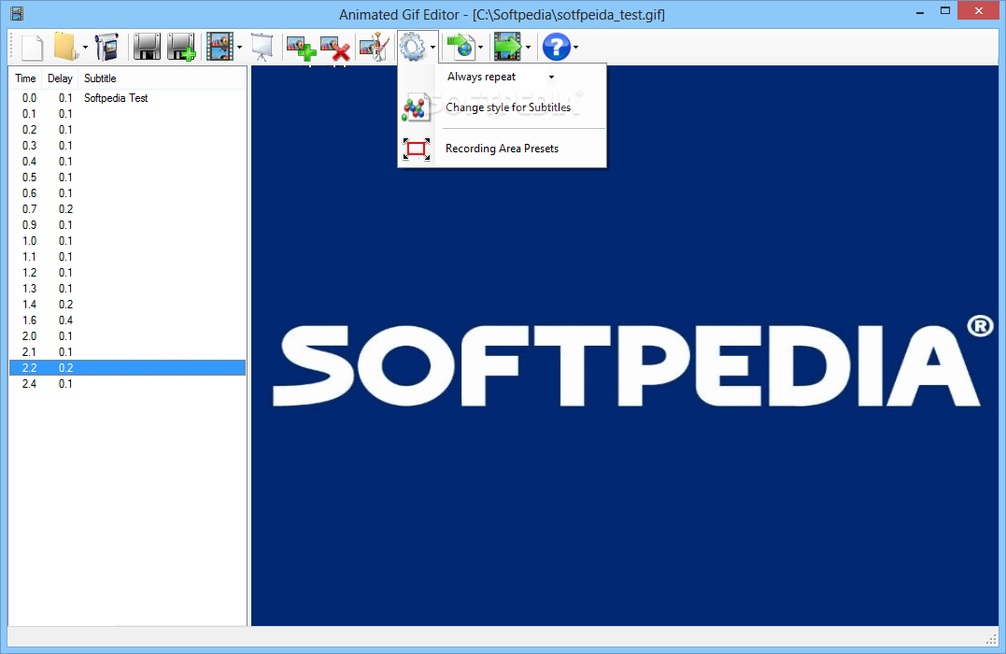Add a frame with the green plus icon

click(x=302, y=49)
